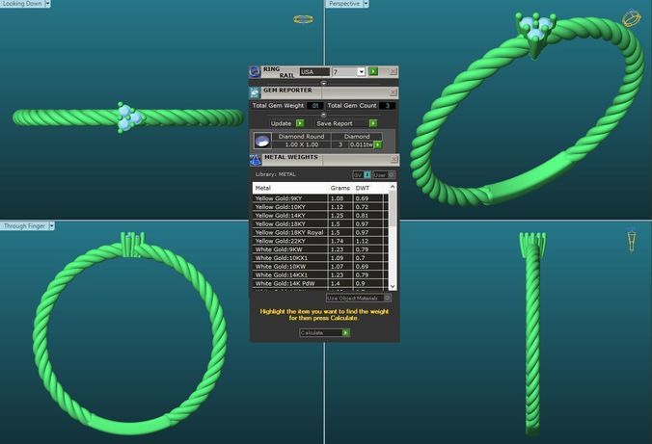Screen dimensions: 652x444
Task: Click the Metal Weights panel icon
Action: click(x=255, y=160)
